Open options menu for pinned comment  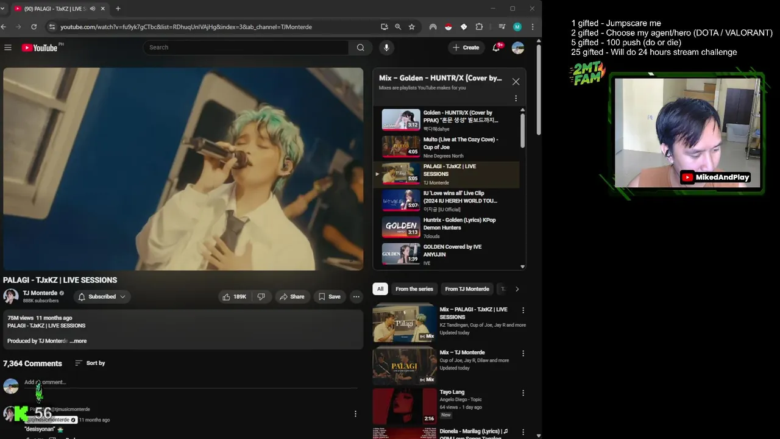point(355,414)
